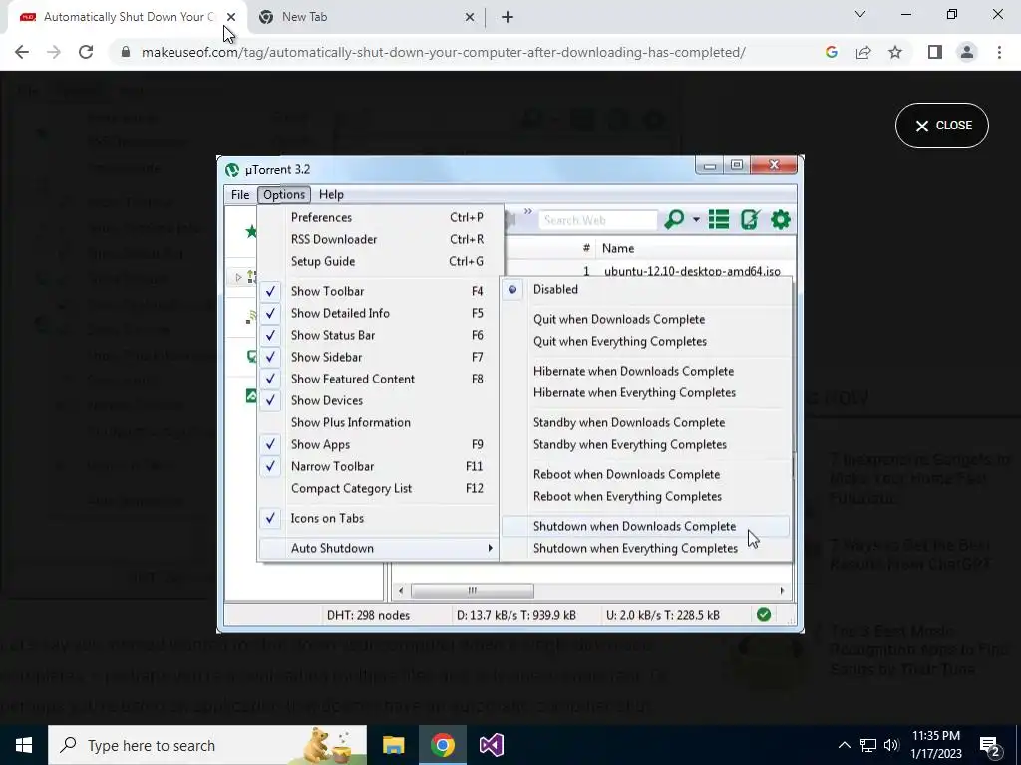Open Chrome side panel icon
The image size is (1021, 765).
click(x=935, y=52)
